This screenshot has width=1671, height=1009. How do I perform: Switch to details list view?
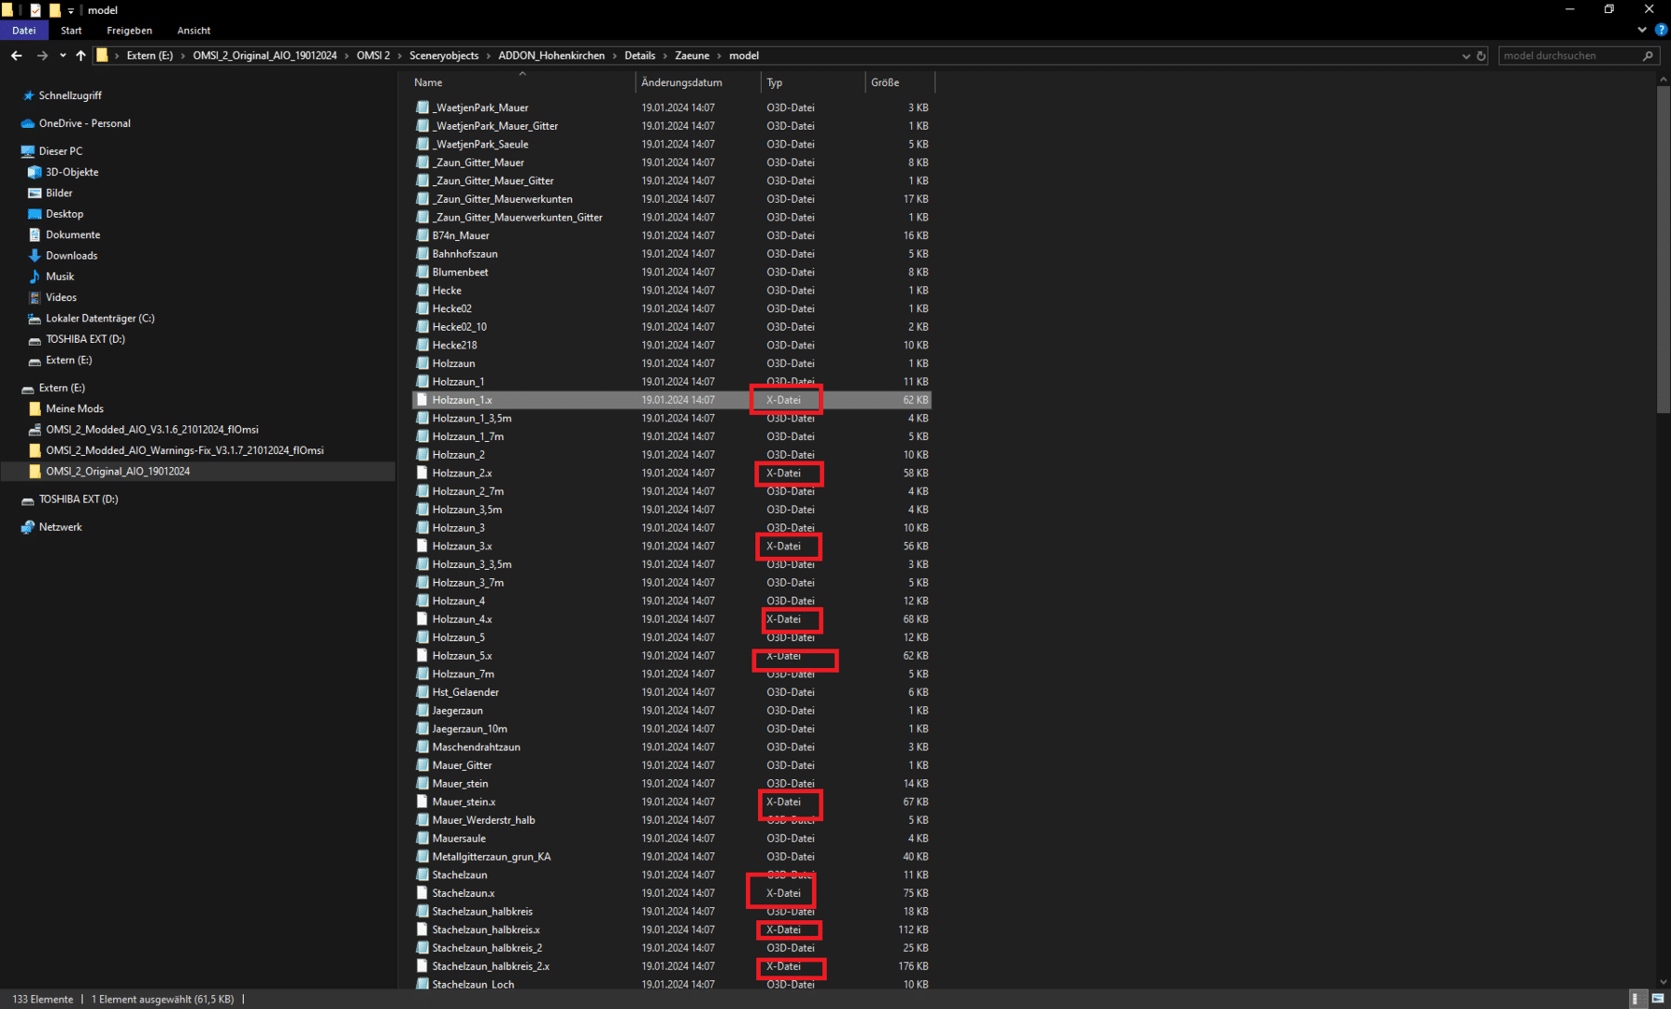[1635, 999]
